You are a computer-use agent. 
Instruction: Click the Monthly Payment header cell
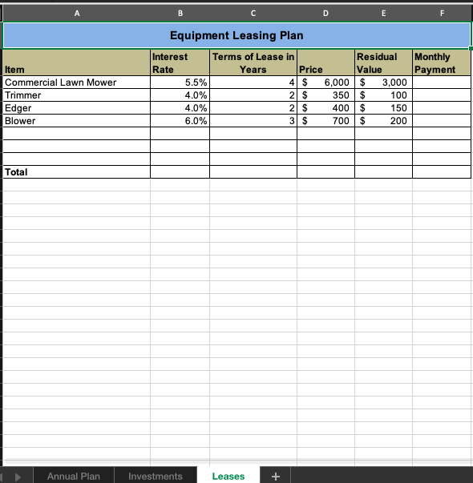(442, 62)
